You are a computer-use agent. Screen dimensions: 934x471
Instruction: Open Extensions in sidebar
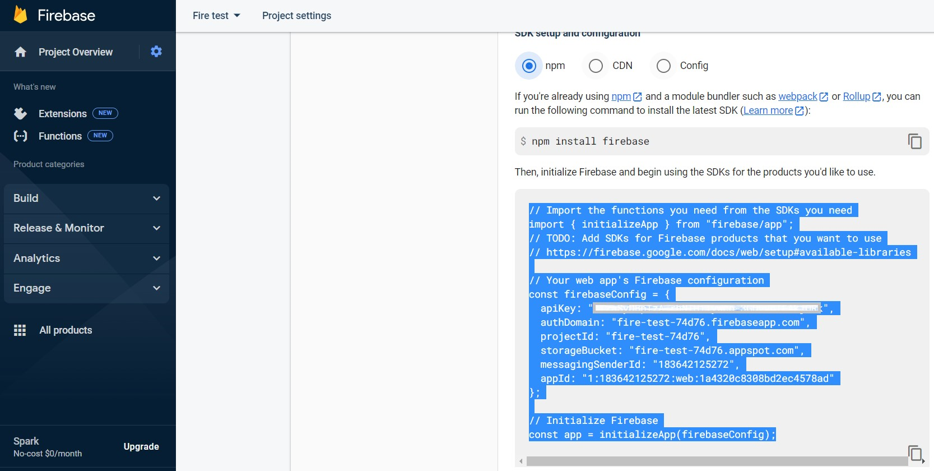[x=63, y=114]
